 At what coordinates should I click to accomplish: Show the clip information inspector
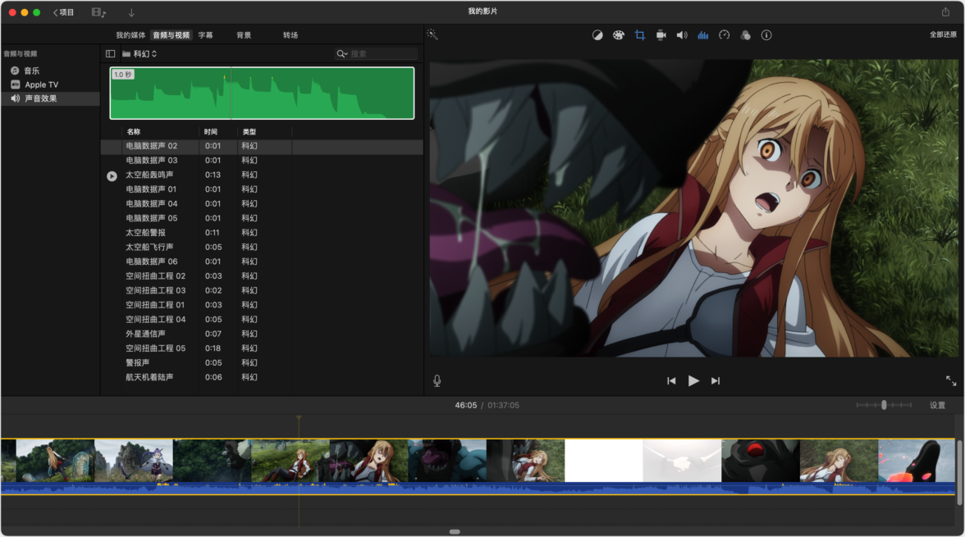pyautogui.click(x=766, y=35)
